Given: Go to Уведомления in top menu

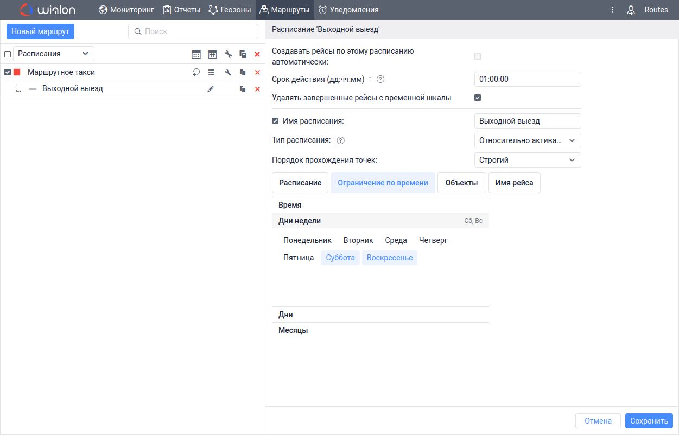Looking at the screenshot, I should 348,10.
